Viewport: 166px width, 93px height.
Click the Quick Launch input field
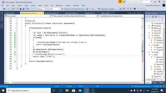pos(138,2)
